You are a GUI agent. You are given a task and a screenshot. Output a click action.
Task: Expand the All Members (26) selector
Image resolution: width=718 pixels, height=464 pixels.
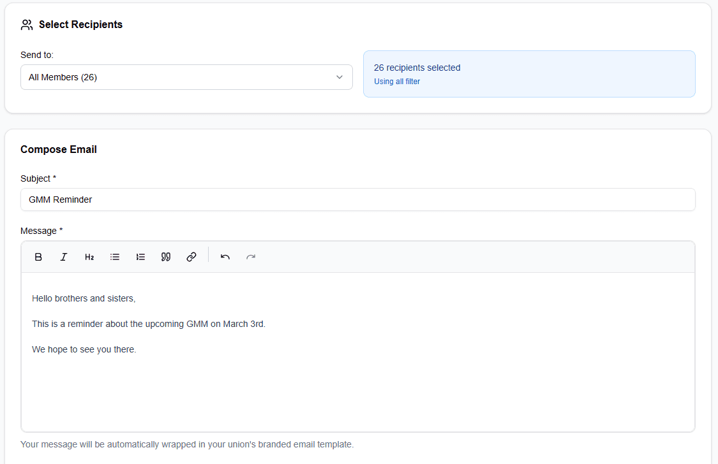pyautogui.click(x=186, y=76)
